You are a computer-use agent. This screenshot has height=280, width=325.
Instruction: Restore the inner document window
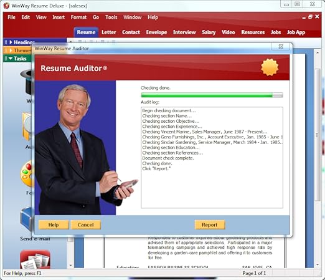click(310, 17)
